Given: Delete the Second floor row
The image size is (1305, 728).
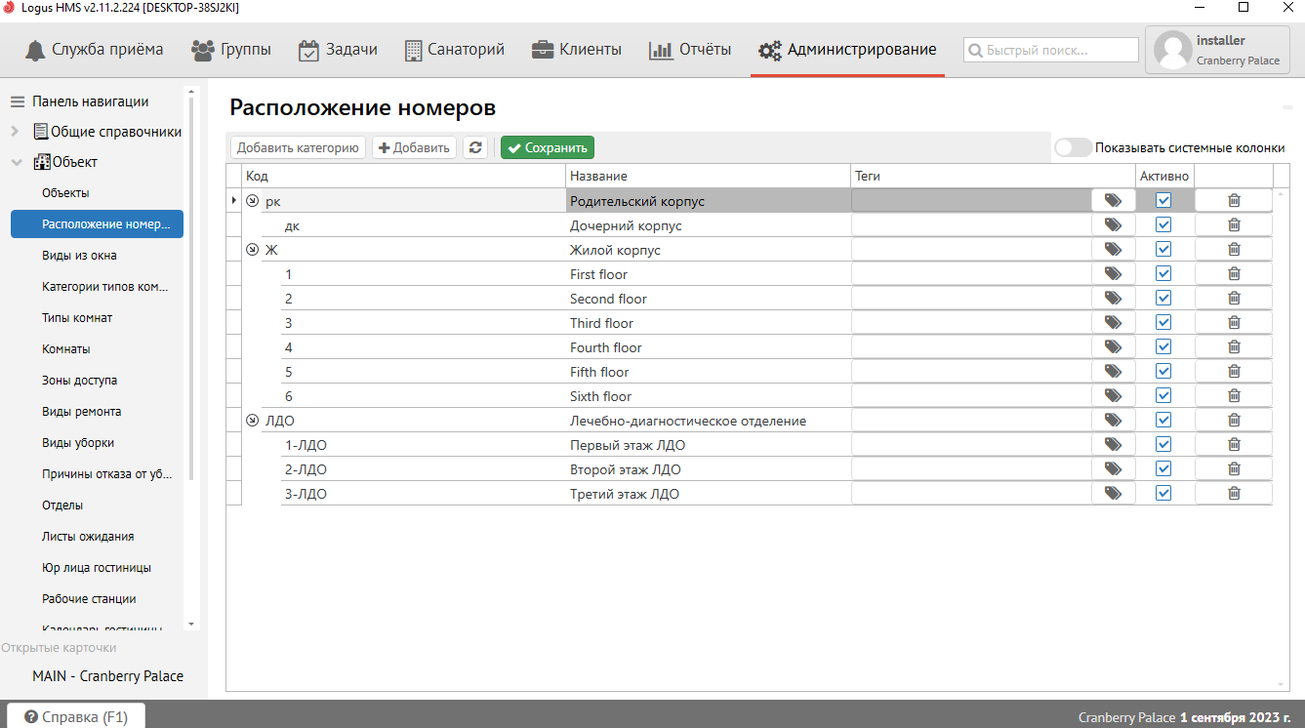Looking at the screenshot, I should click(1234, 298).
